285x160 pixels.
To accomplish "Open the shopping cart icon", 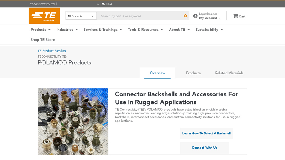I will coord(235,16).
